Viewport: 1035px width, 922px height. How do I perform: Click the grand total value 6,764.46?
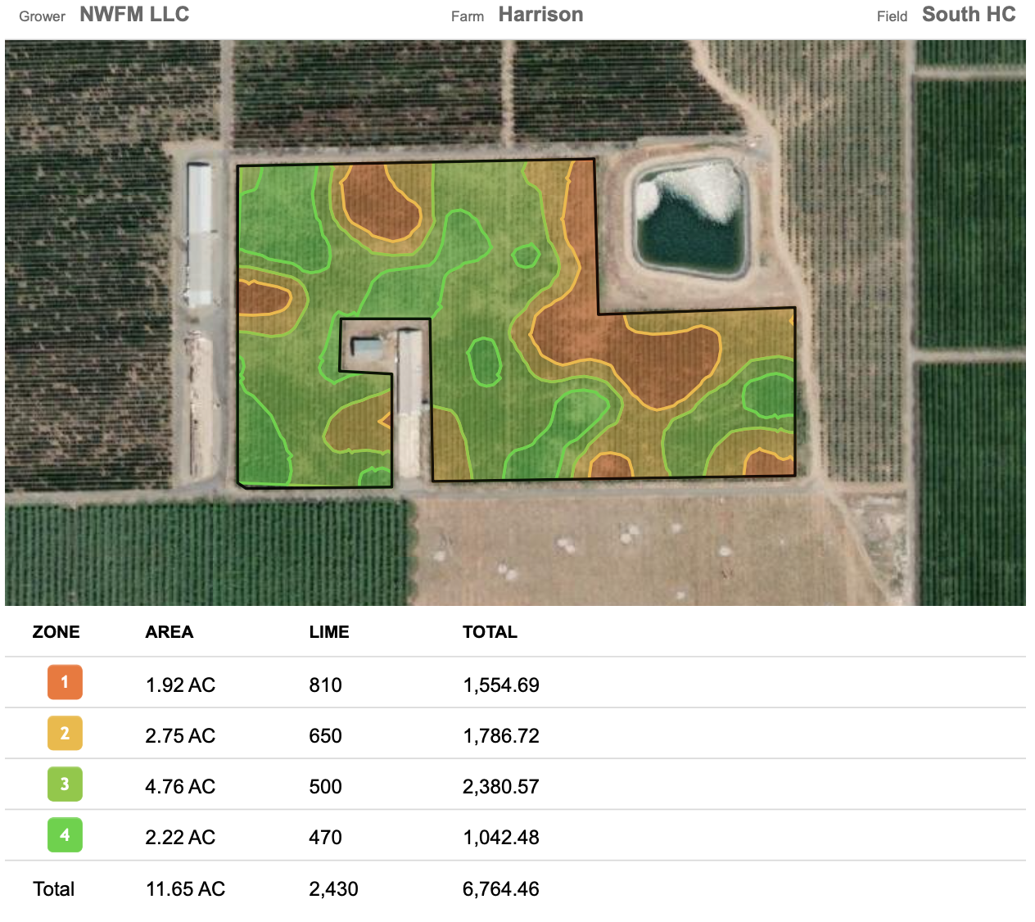(x=500, y=888)
